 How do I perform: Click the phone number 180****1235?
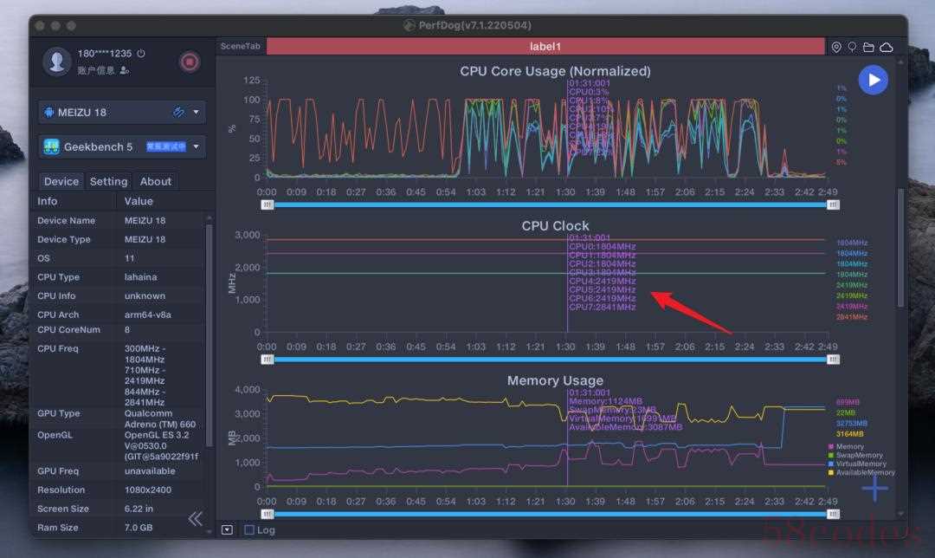pos(105,53)
